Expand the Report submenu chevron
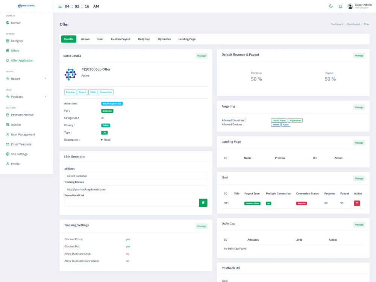376x282 pixels. (x=45, y=79)
